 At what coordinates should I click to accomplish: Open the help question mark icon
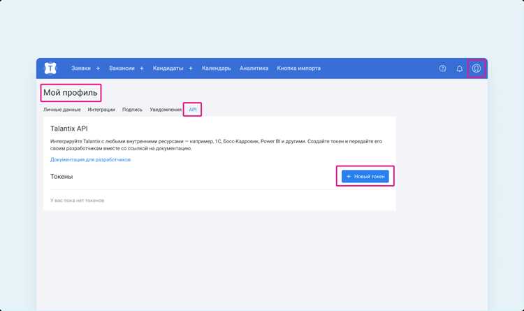[442, 68]
